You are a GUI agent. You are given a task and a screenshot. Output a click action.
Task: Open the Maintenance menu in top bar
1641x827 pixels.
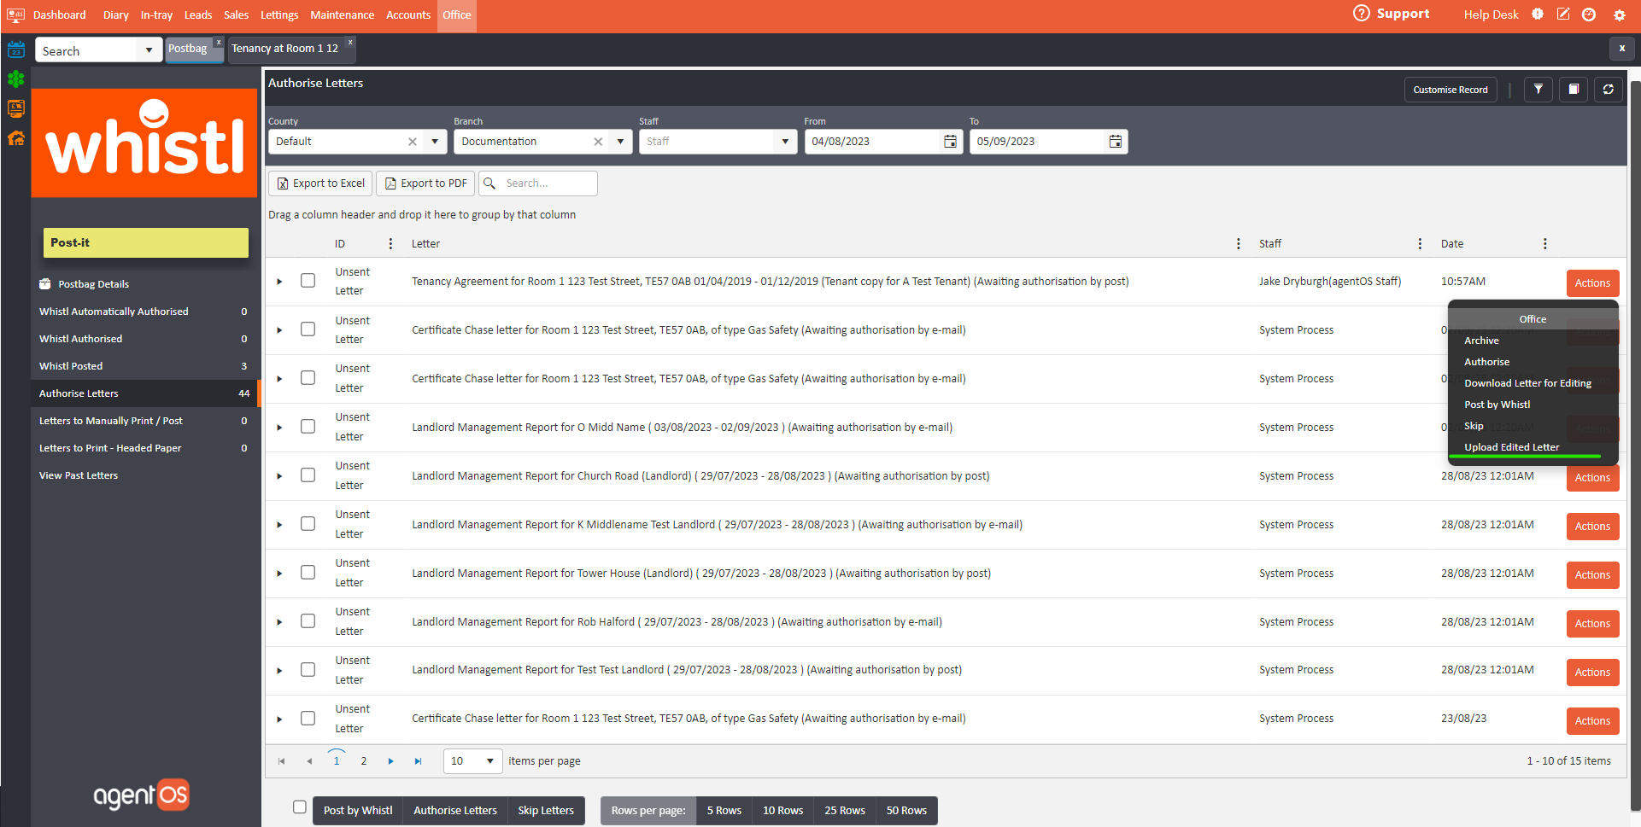pyautogui.click(x=342, y=15)
